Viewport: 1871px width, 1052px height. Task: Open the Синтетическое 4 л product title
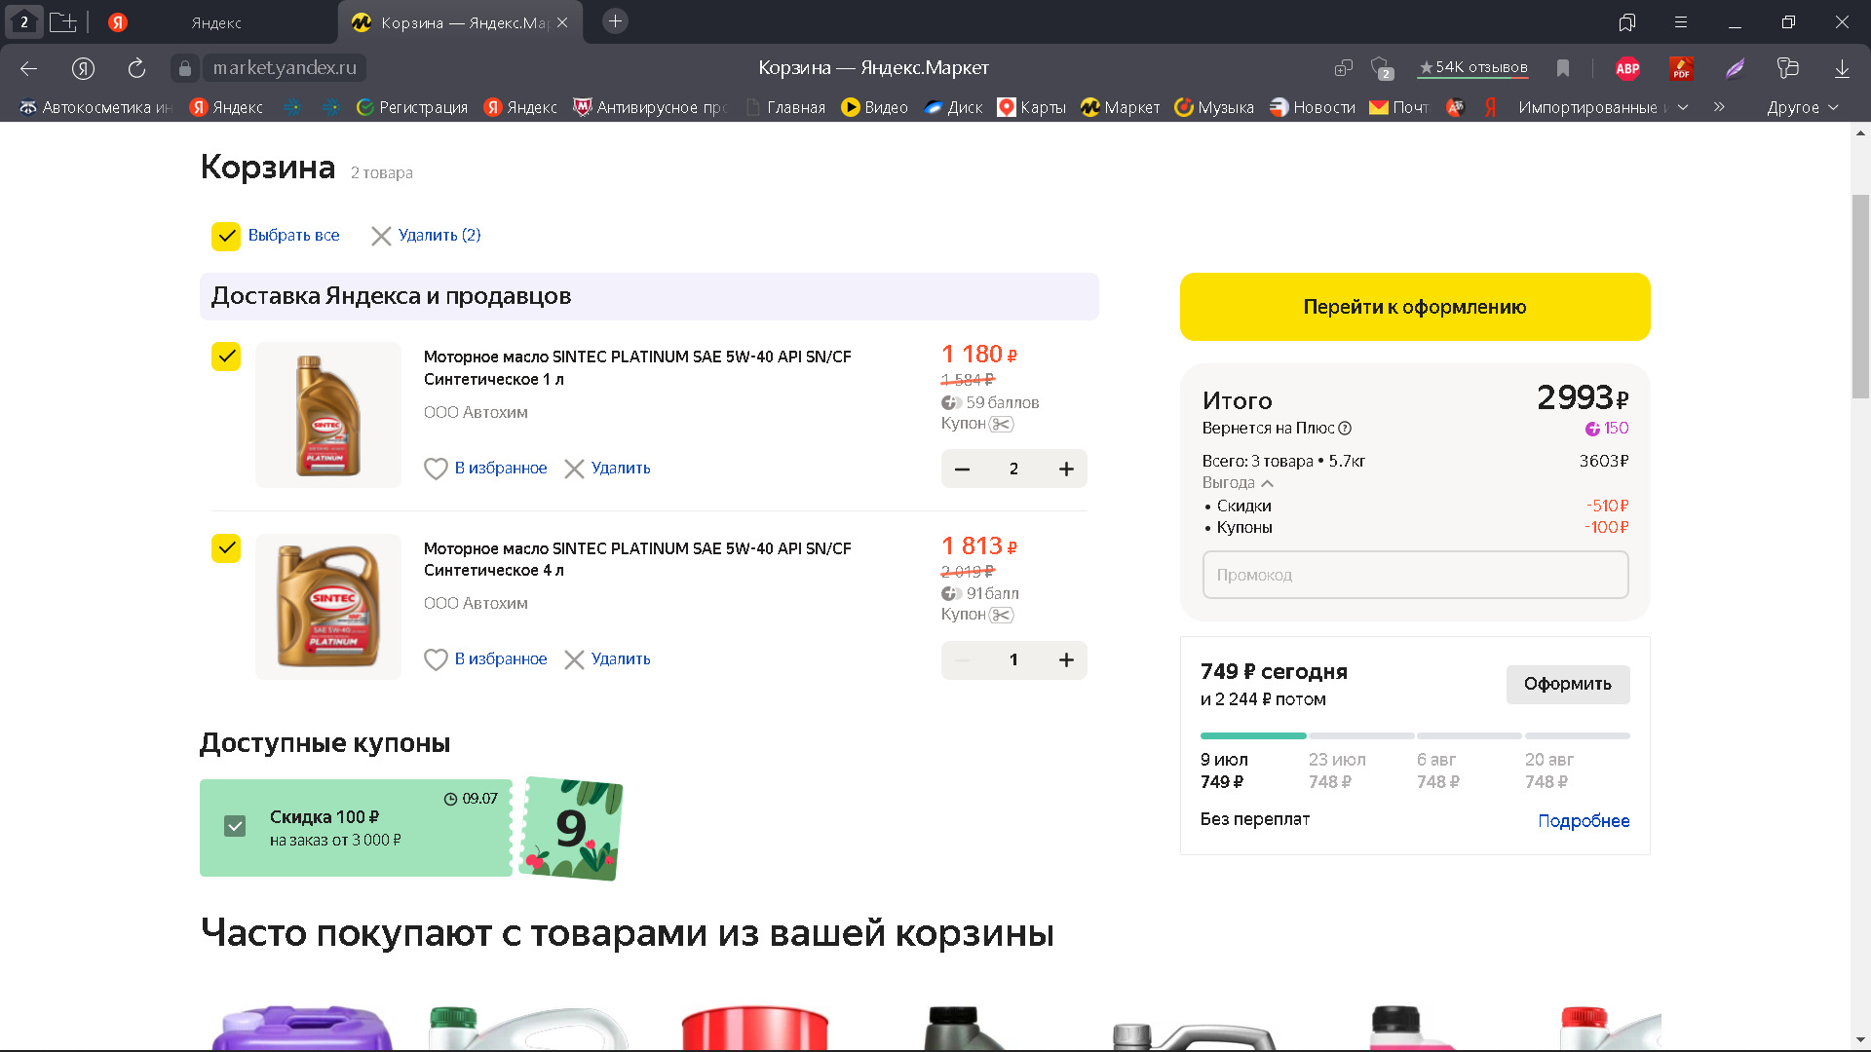[637, 559]
